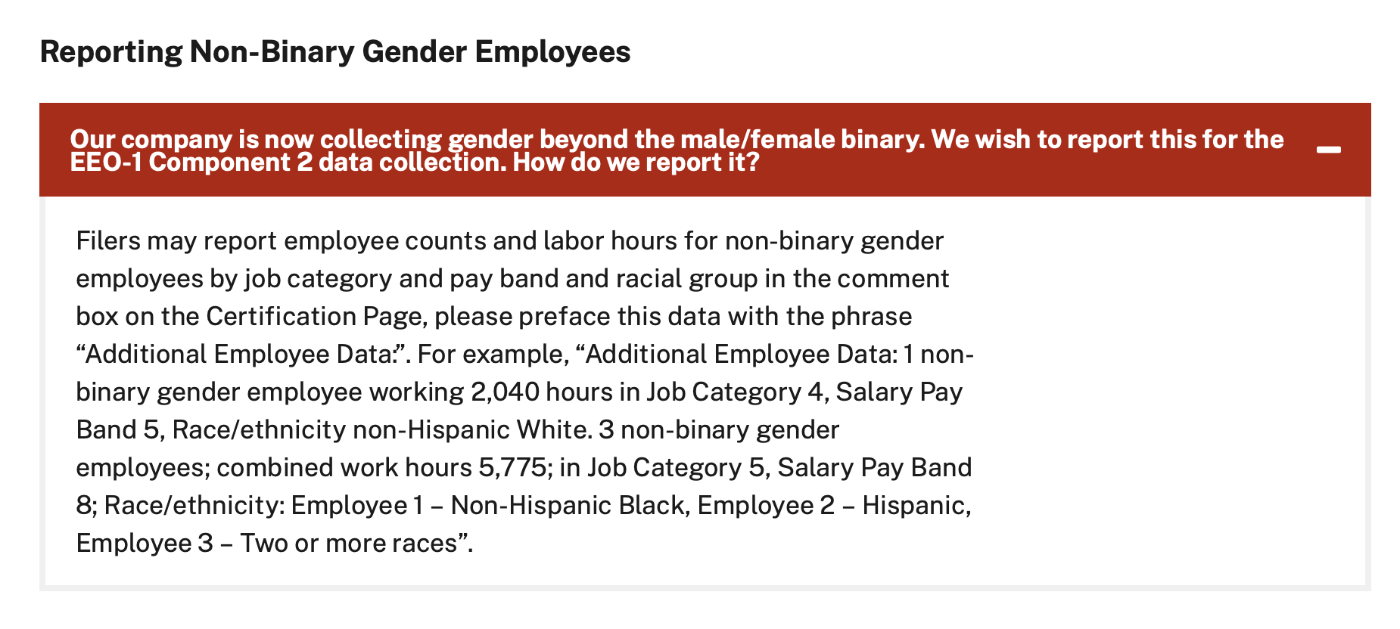Click 'Employee 3 – Two or more races' text

pyautogui.click(x=267, y=543)
